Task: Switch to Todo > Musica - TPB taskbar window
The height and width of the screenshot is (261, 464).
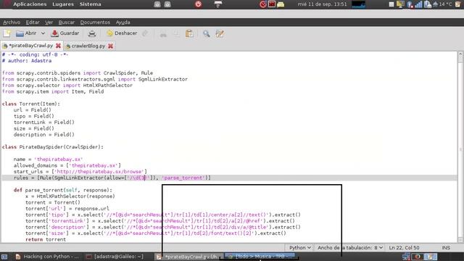Action: (x=260, y=256)
